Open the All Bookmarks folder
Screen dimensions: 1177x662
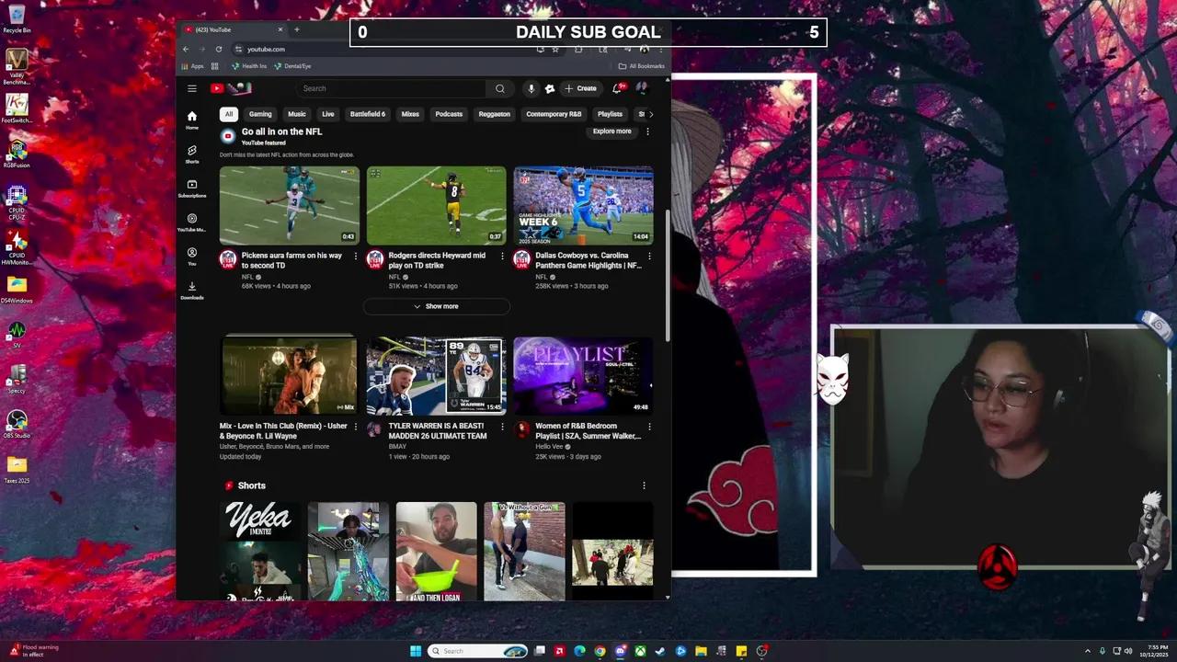pos(641,66)
